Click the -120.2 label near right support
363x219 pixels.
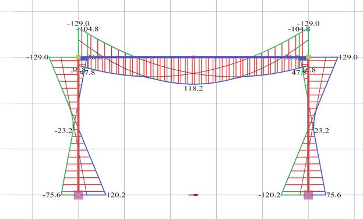pos(269,195)
